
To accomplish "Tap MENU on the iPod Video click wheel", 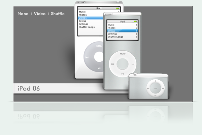I will tap(99, 46).
